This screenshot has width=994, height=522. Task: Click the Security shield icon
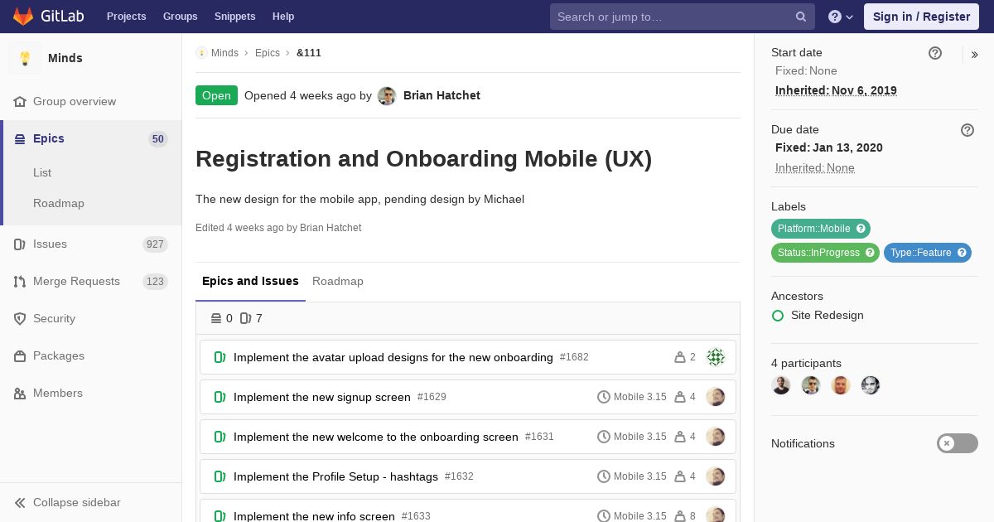[x=20, y=319]
